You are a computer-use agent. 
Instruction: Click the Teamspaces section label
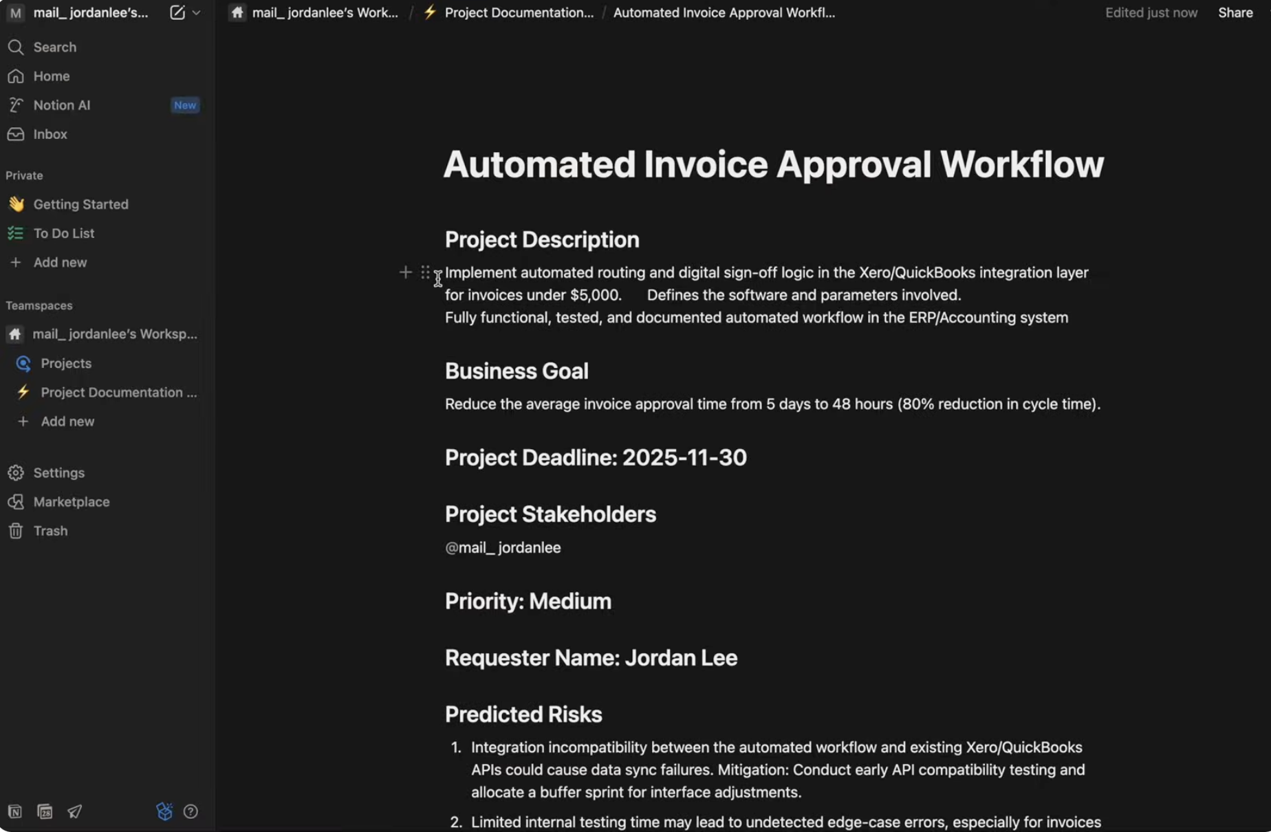tap(39, 305)
